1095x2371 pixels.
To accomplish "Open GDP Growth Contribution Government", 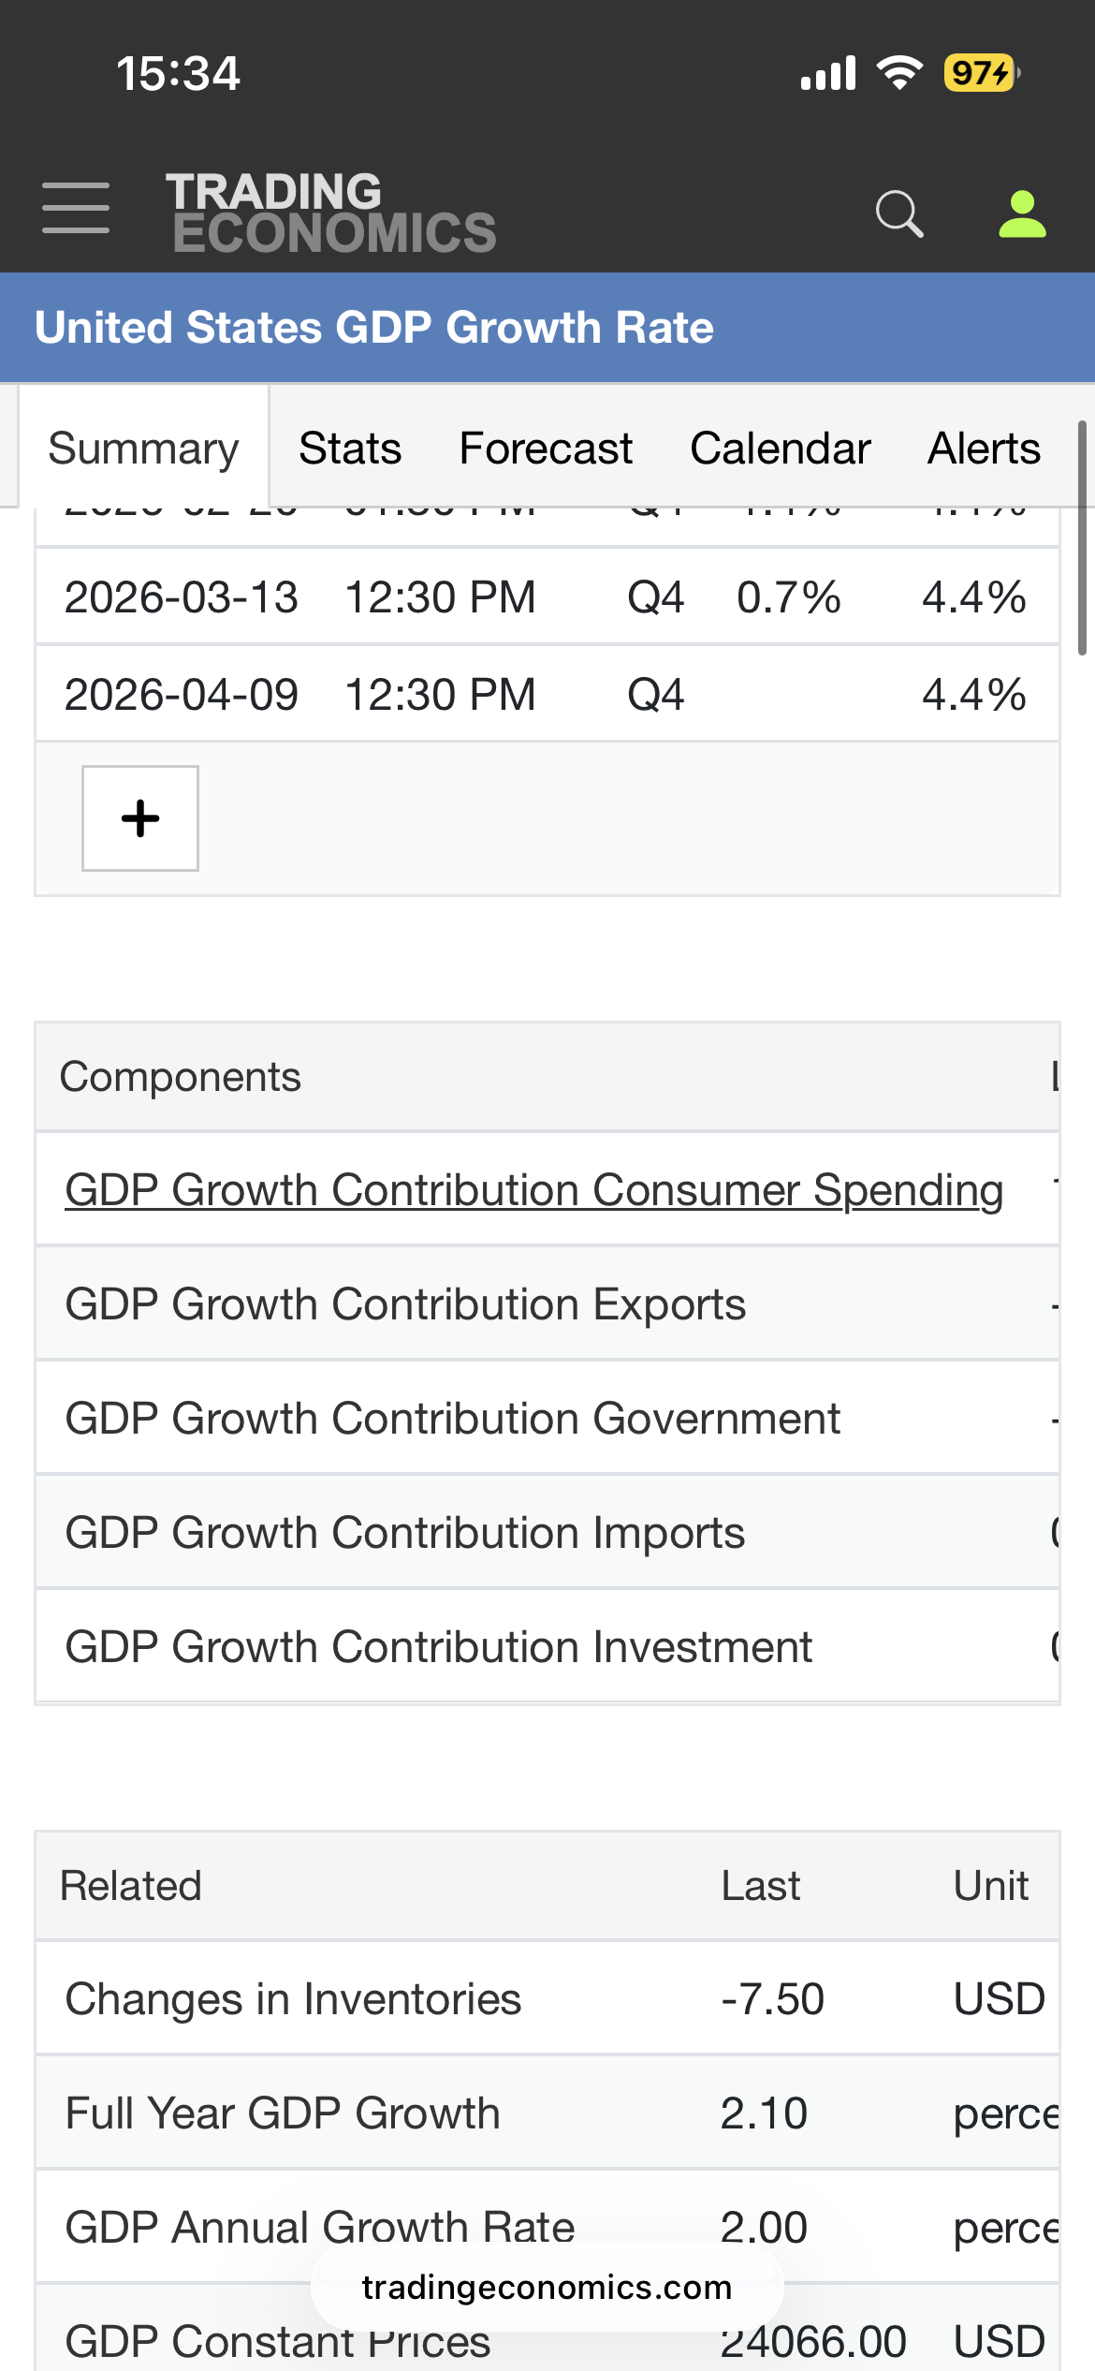I will click(x=452, y=1419).
